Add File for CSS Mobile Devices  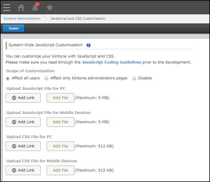pos(60,170)
